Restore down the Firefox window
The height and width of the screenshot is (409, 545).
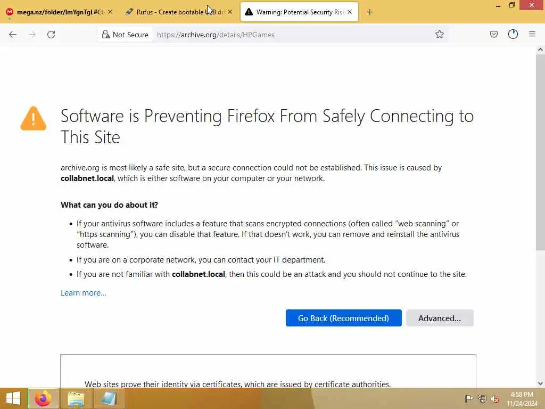pyautogui.click(x=511, y=5)
